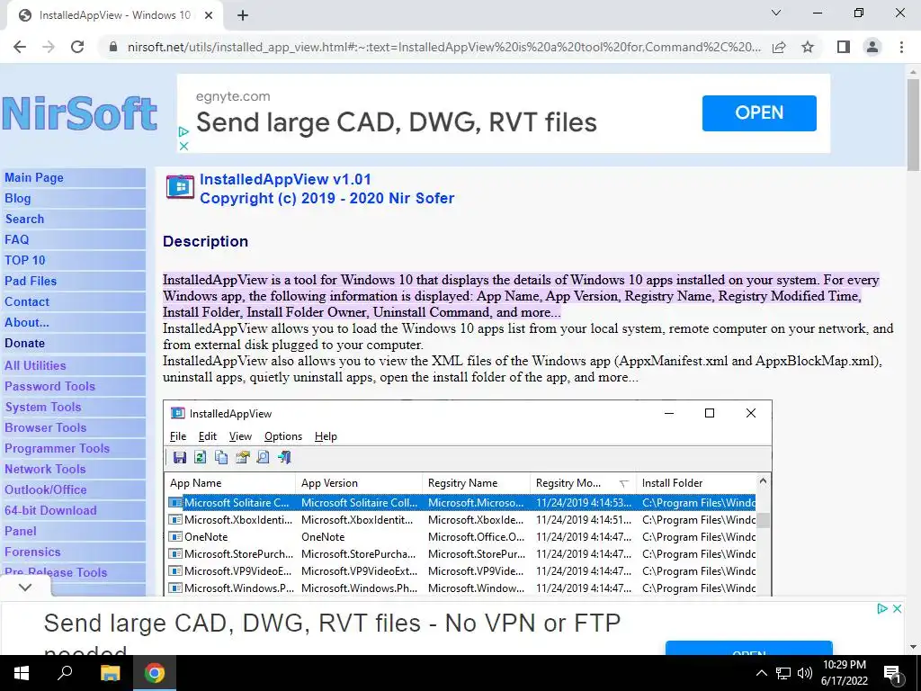Select the Microsoft.XboxIdenti... row
Viewport: 921px width, 691px height.
click(460, 519)
